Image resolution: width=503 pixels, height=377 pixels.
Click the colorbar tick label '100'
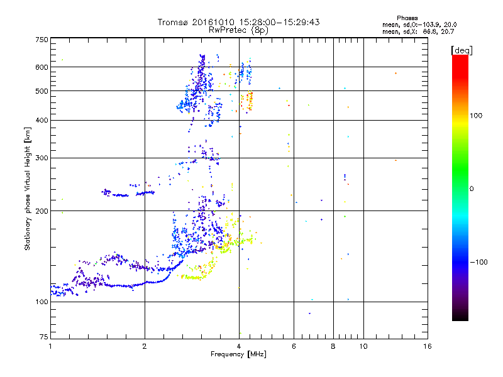point(476,116)
